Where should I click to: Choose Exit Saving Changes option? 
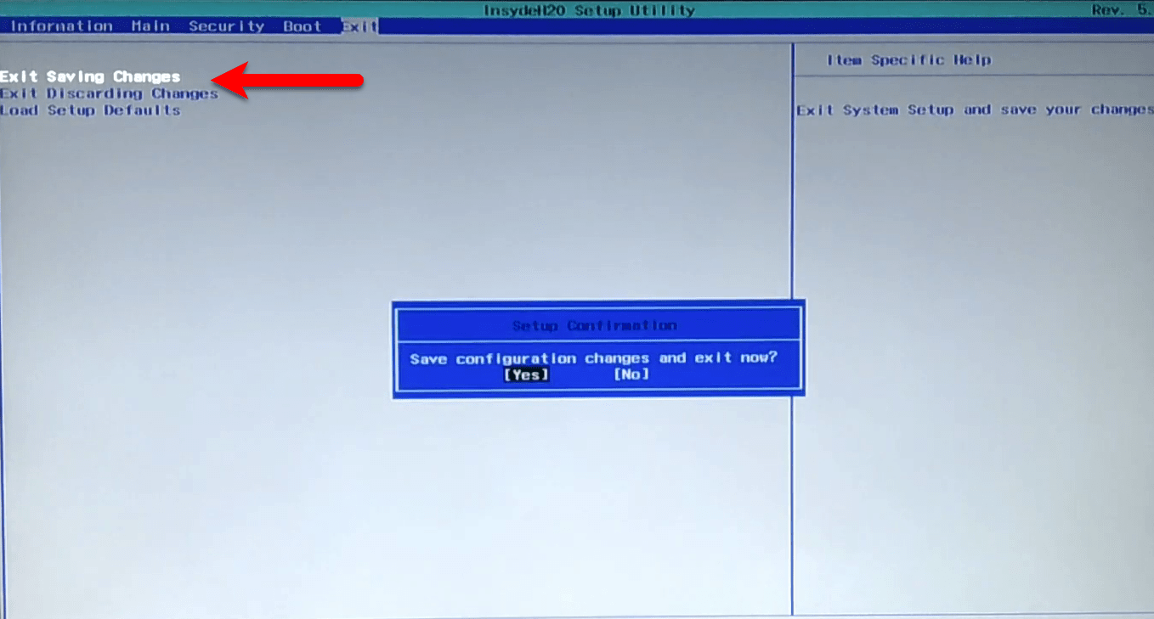(90, 77)
